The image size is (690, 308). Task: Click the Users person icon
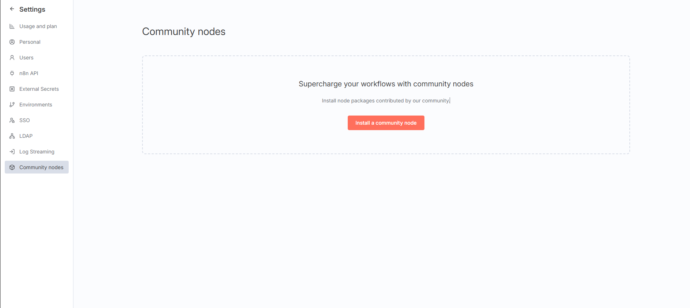[12, 58]
